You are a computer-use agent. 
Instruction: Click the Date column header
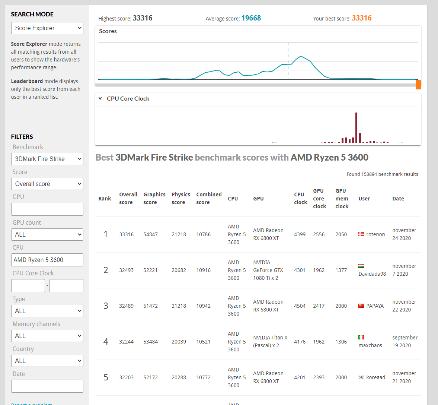tap(398, 199)
